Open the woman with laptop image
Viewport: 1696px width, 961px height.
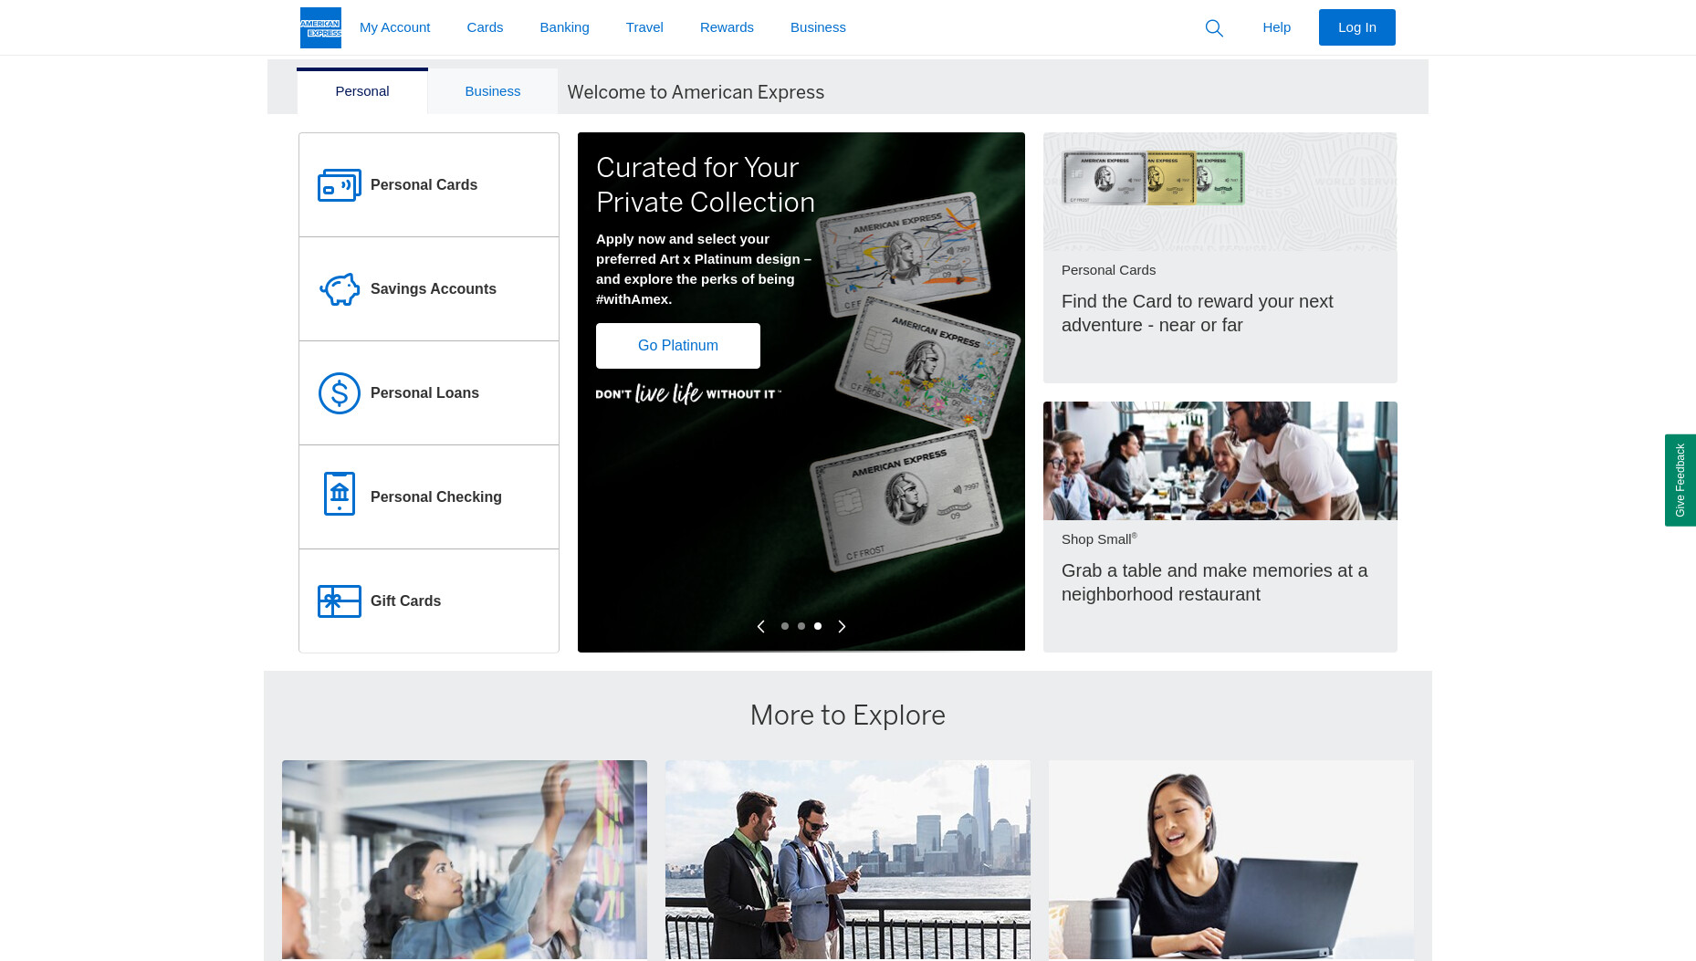[x=1230, y=860]
